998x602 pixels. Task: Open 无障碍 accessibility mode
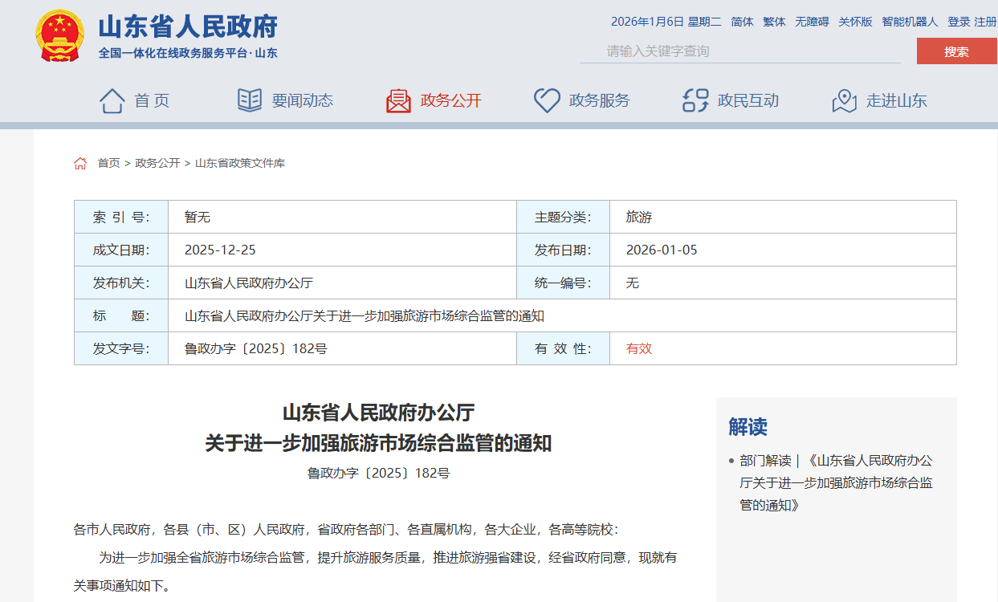point(812,22)
